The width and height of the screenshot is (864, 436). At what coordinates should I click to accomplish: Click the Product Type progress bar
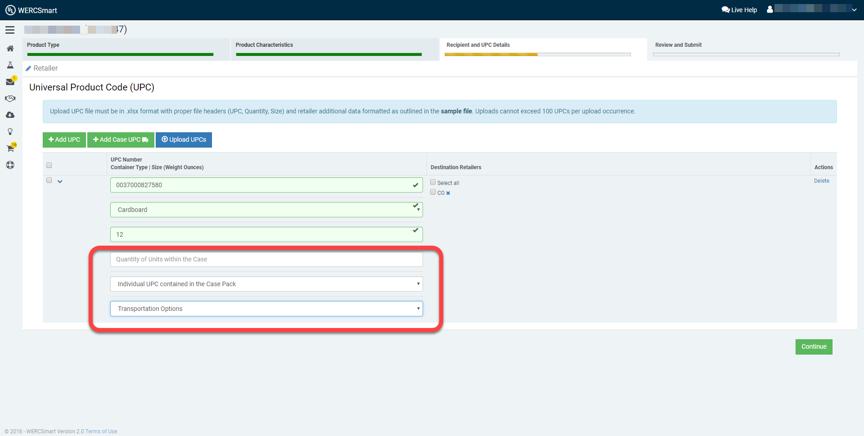120,54
